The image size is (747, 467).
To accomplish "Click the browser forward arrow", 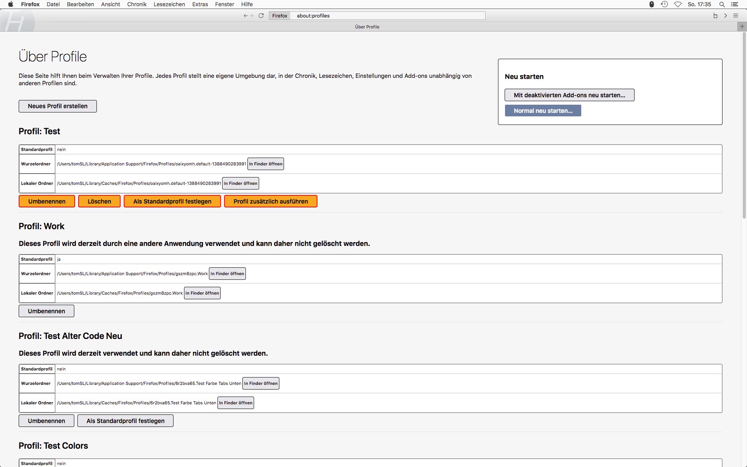I will [251, 16].
